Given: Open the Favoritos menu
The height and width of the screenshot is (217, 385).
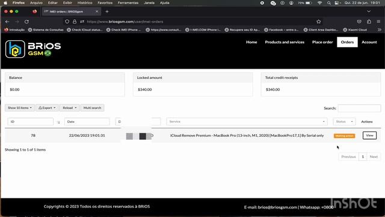Looking at the screenshot, I should [x=105, y=3].
